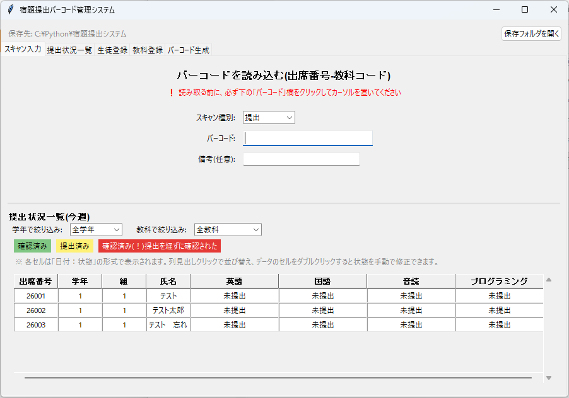
Task: Click the 保存先 path text
Action: click(67, 33)
